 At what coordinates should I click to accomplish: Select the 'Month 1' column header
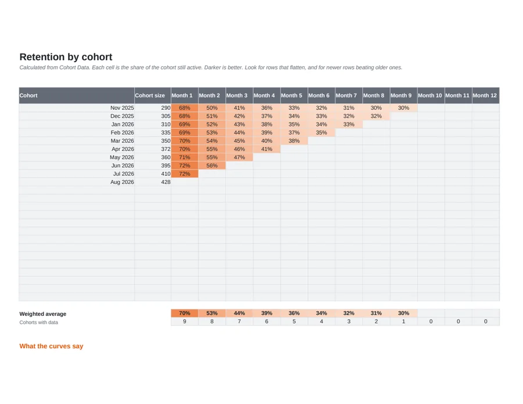click(185, 96)
